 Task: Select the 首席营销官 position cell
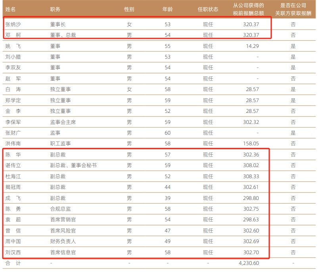63,220
